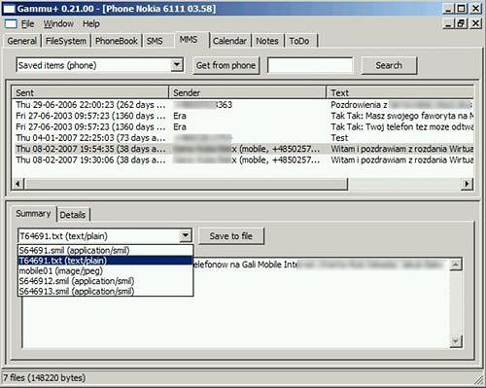This screenshot has width=486, height=388.
Task: Click the up arrow of the text area scrollbar
Action: pos(456,265)
